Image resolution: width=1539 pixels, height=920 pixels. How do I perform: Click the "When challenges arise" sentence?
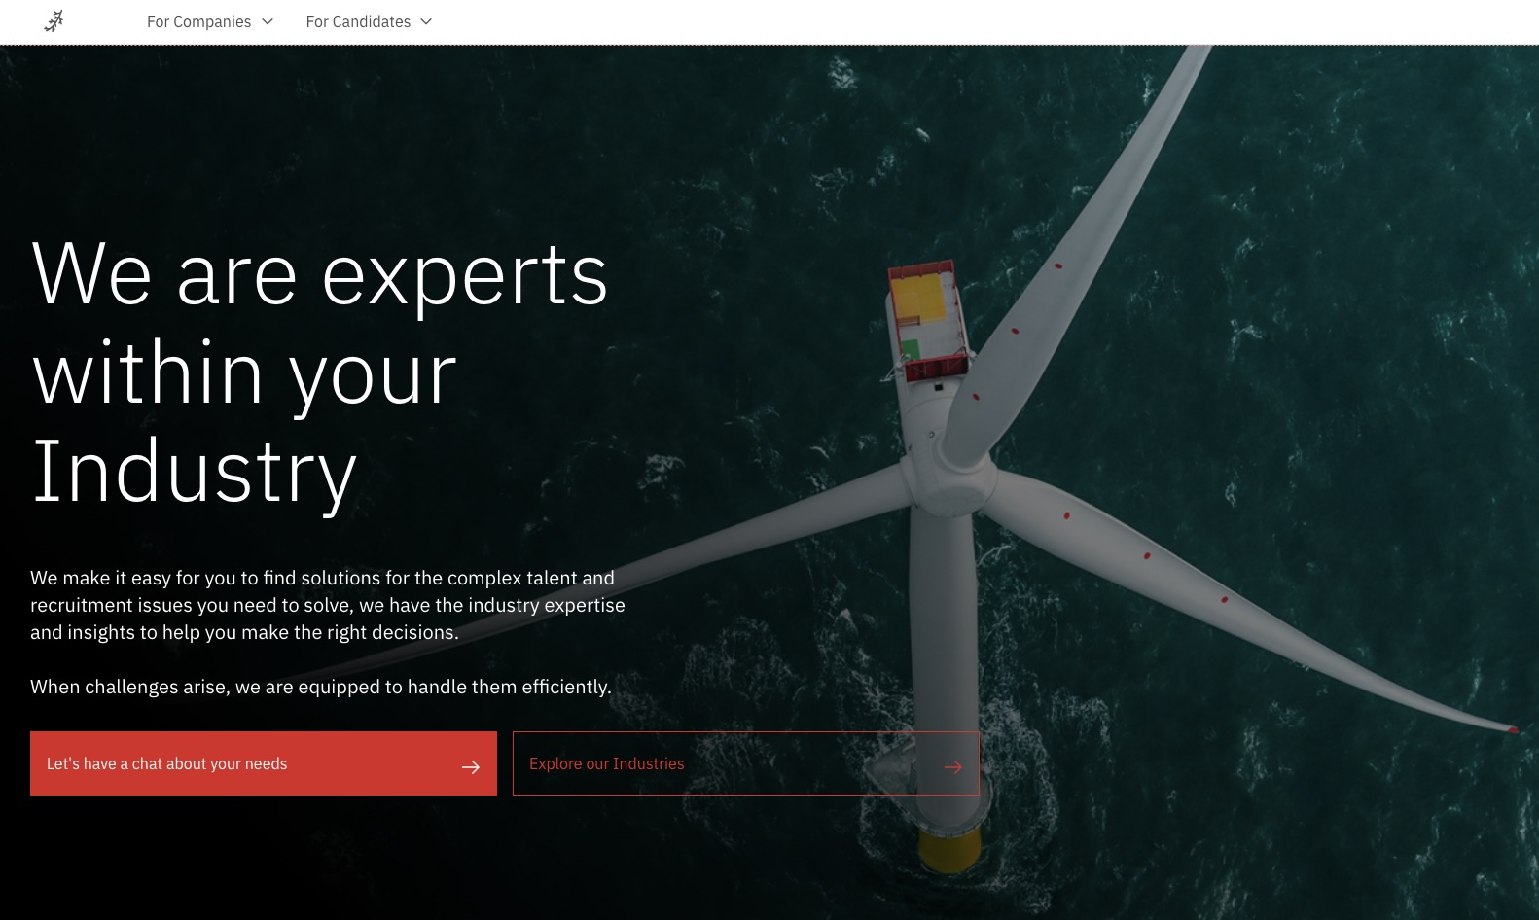[x=320, y=687]
